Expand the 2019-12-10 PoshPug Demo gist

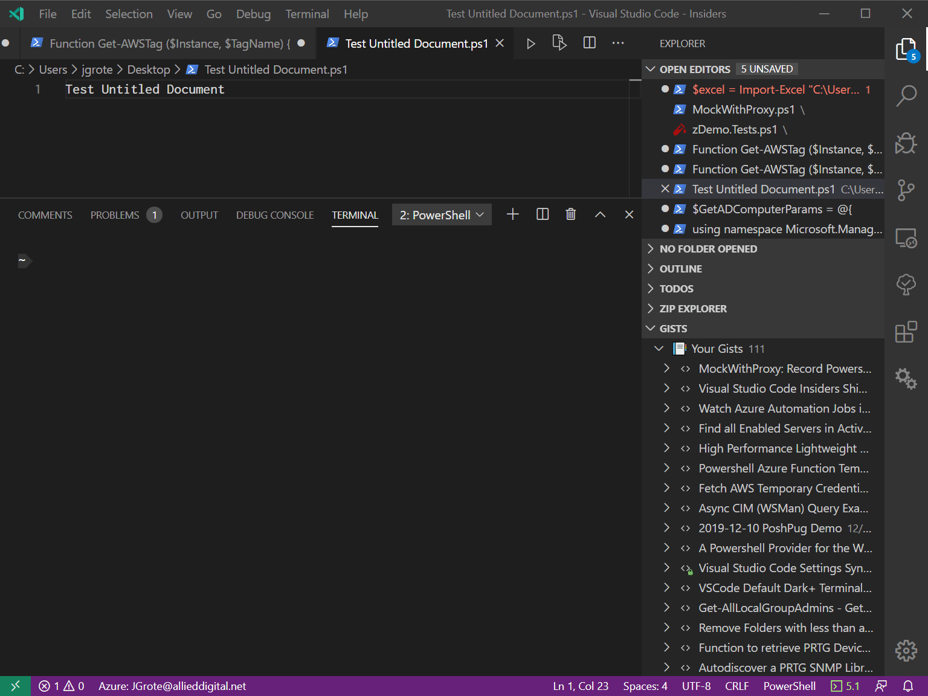point(666,528)
